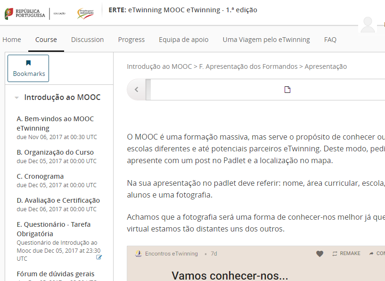Open Encontros eTwinning author link
This screenshot has width=385, height=281.
pyautogui.click(x=172, y=254)
